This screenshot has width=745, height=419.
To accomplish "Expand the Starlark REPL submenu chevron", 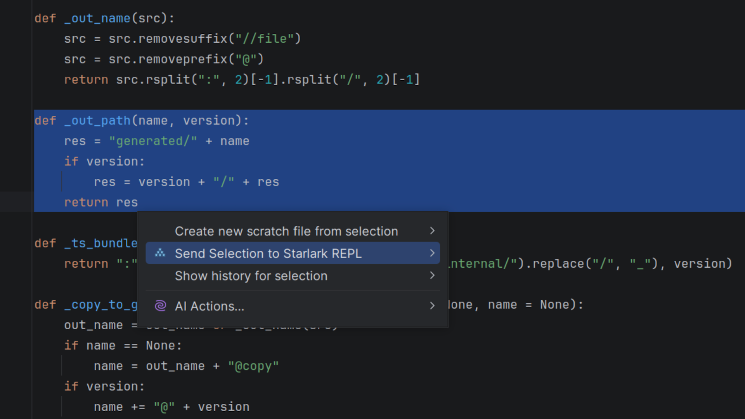I will tap(432, 253).
